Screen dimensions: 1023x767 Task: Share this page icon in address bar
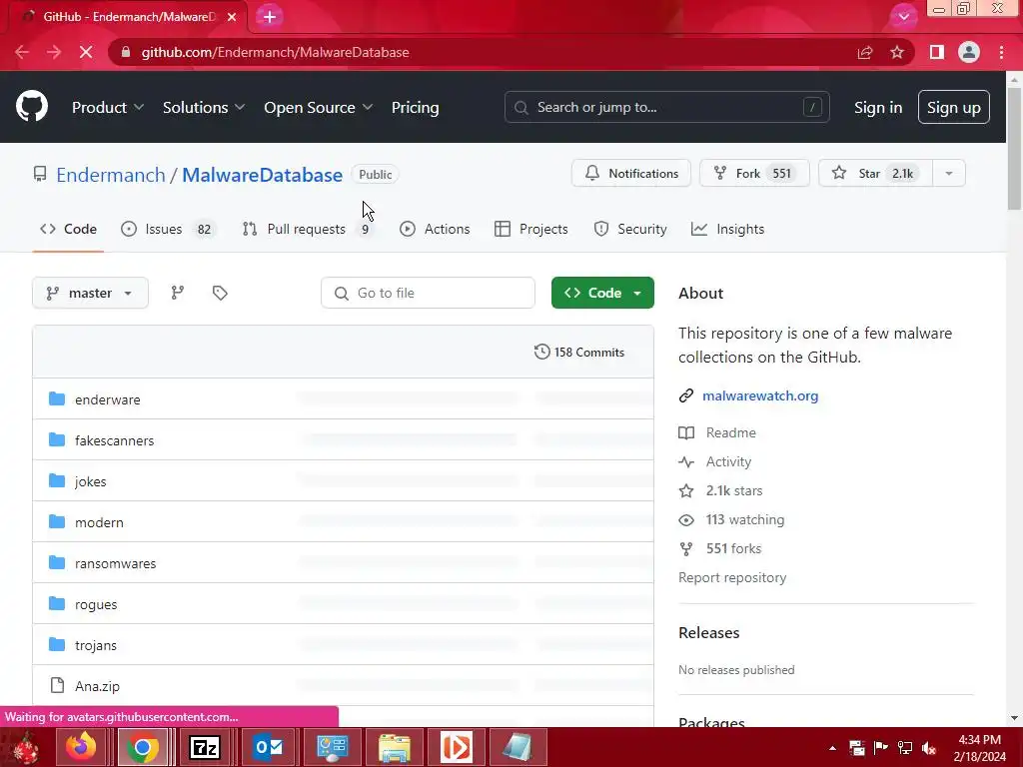[x=865, y=52]
